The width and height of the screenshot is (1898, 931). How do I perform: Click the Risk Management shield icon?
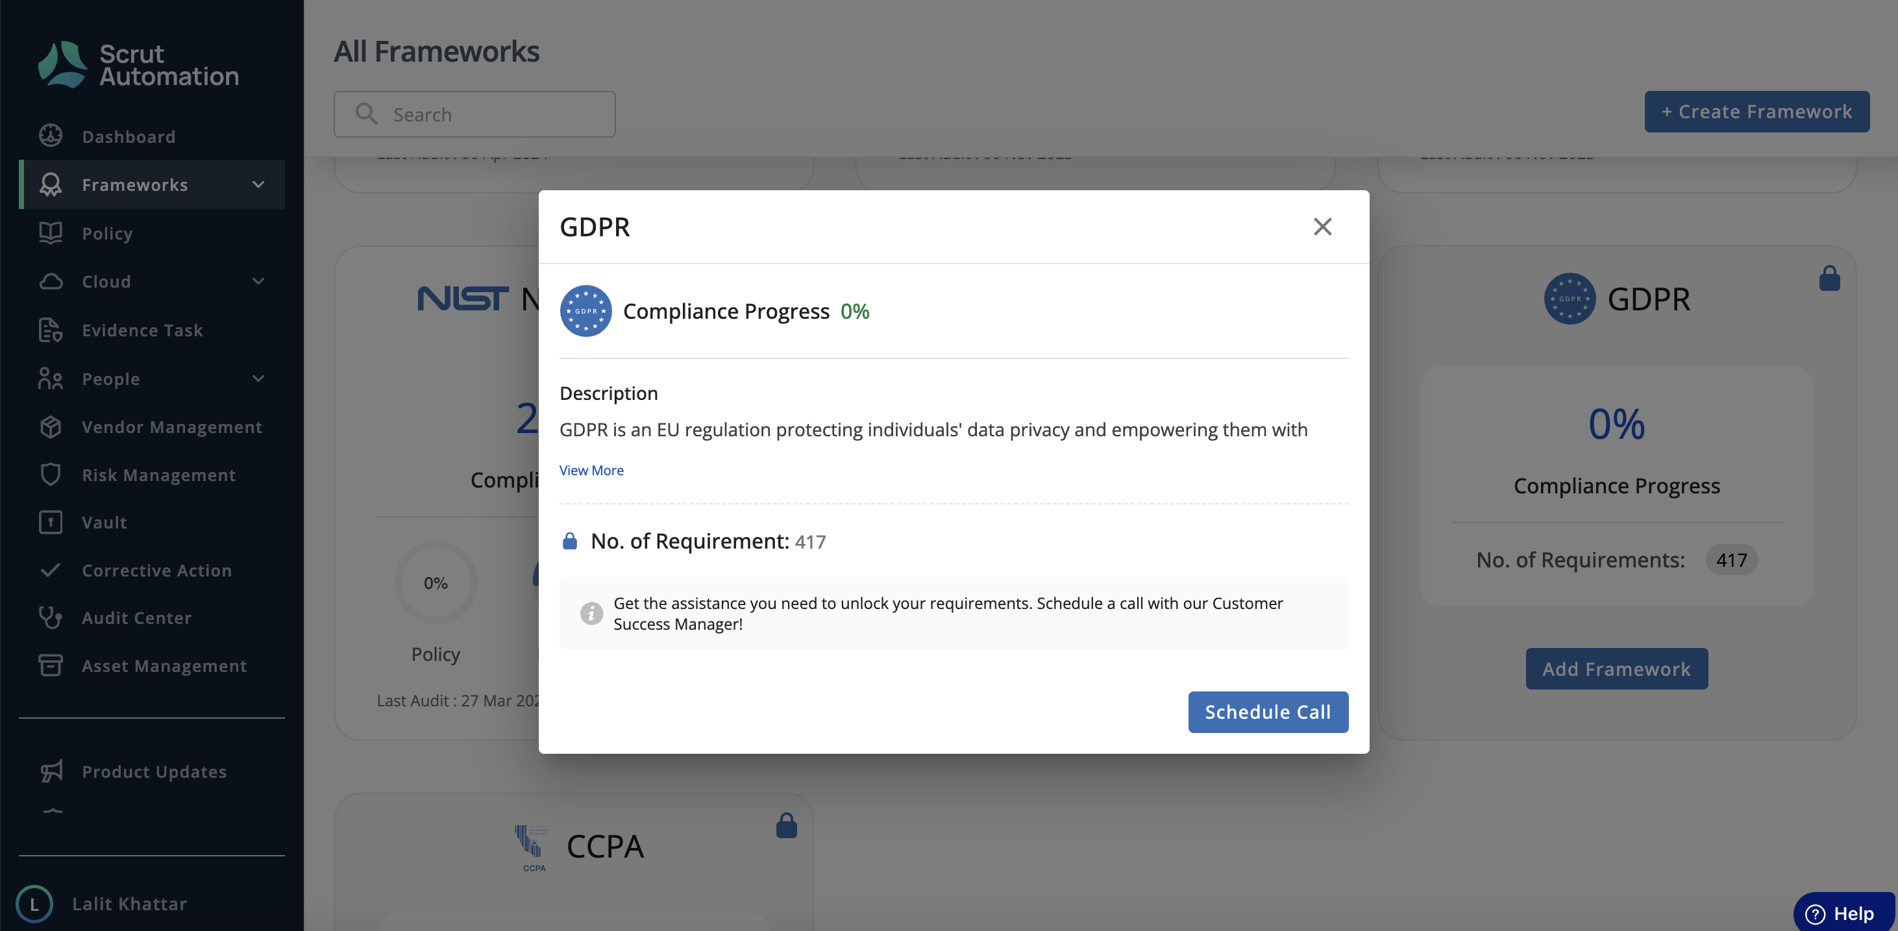point(51,474)
